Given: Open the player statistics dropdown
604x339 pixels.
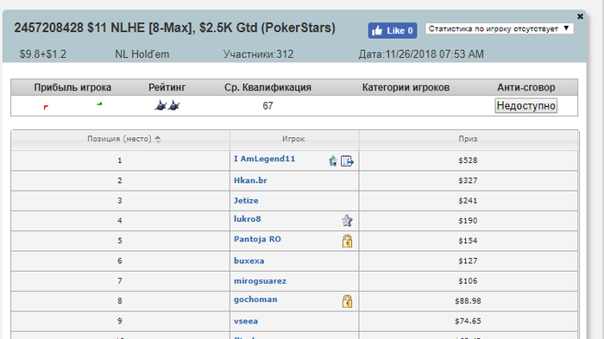Looking at the screenshot, I should click(500, 28).
